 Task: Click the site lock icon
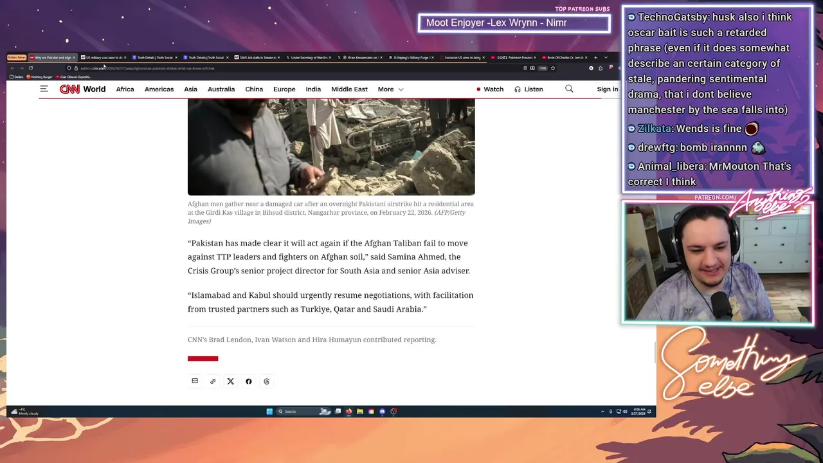76,68
